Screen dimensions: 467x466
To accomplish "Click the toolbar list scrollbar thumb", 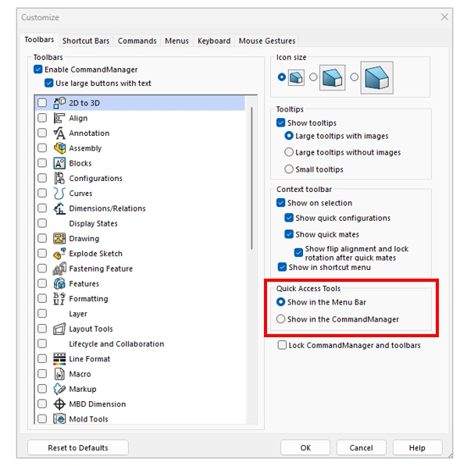I will tap(252, 178).
